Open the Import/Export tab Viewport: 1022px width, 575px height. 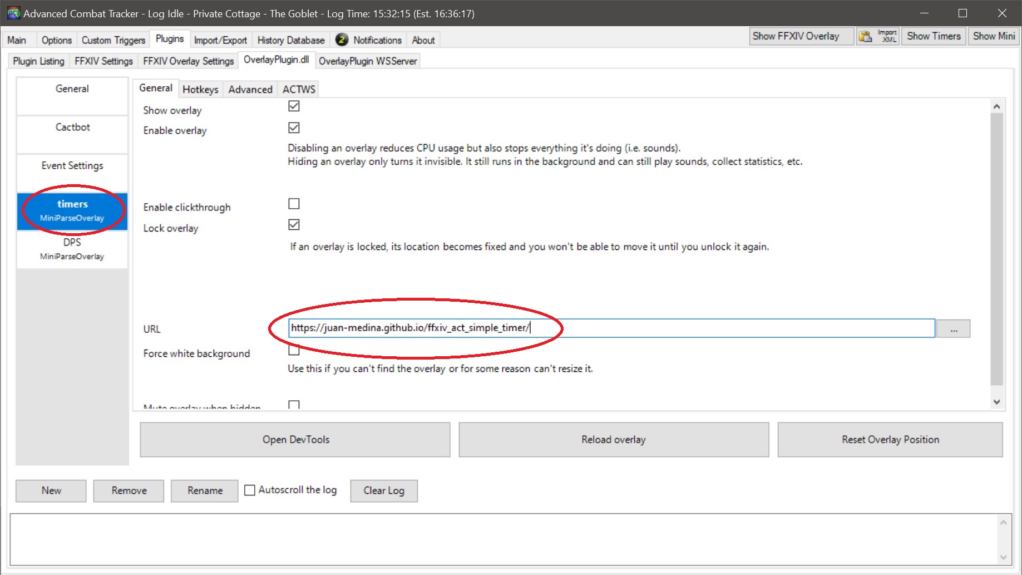(220, 40)
